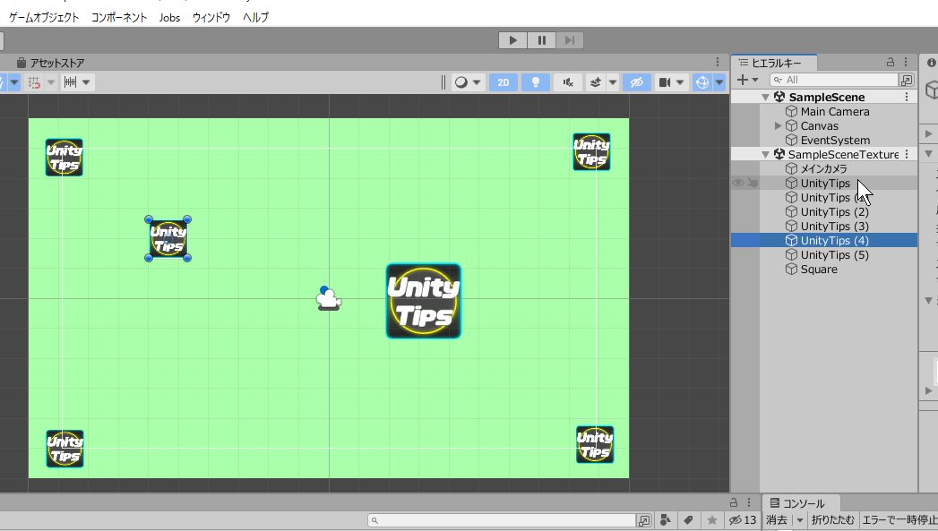
Task: Open the draw mode shading dropdown
Action: (x=468, y=82)
